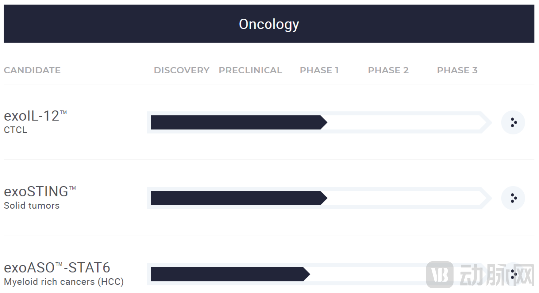Image resolution: width=539 pixels, height=293 pixels.
Task: Click the PHASE 3 column label
Action: [x=457, y=70]
